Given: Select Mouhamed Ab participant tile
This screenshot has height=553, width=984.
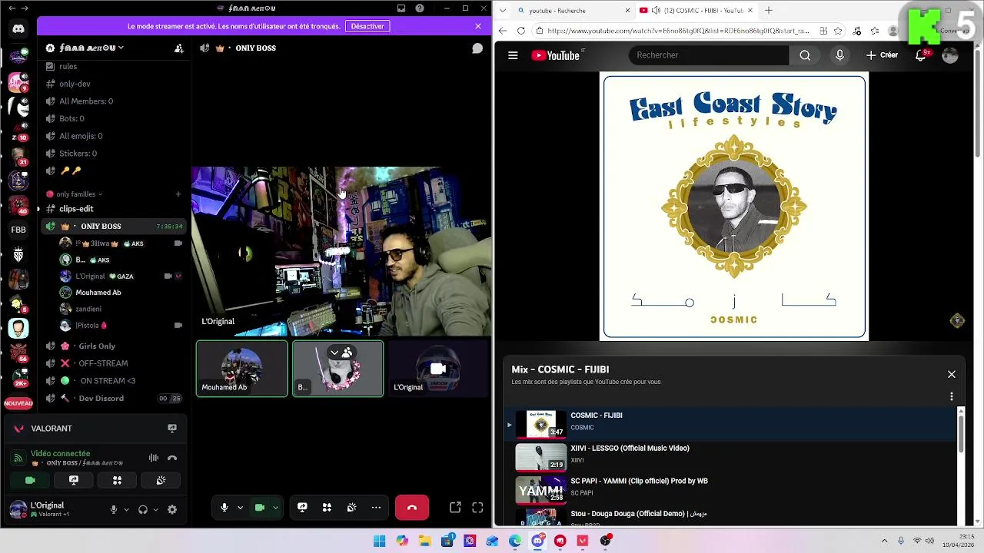Looking at the screenshot, I should [x=241, y=369].
